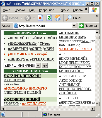
Task: Open the Файл menu
Action: (x=6, y=10)
